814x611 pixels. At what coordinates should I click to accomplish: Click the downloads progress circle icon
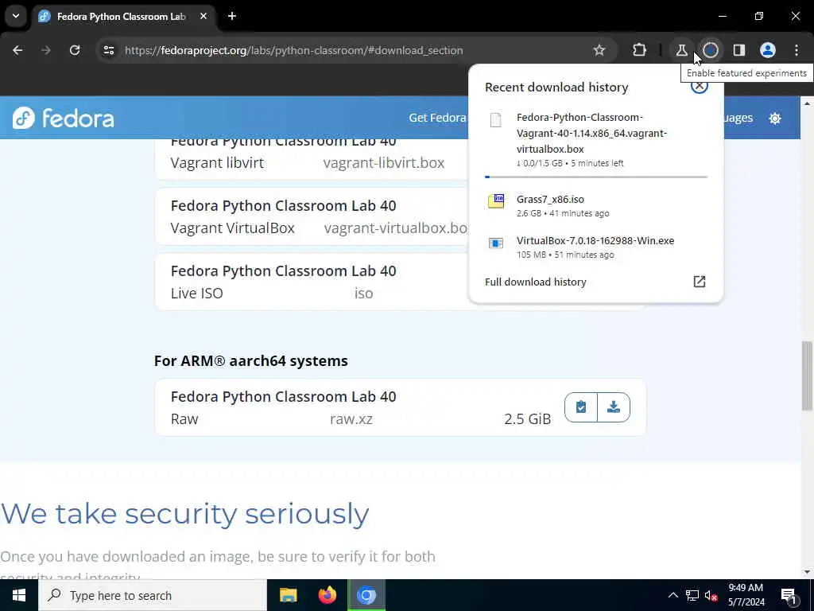point(710,50)
